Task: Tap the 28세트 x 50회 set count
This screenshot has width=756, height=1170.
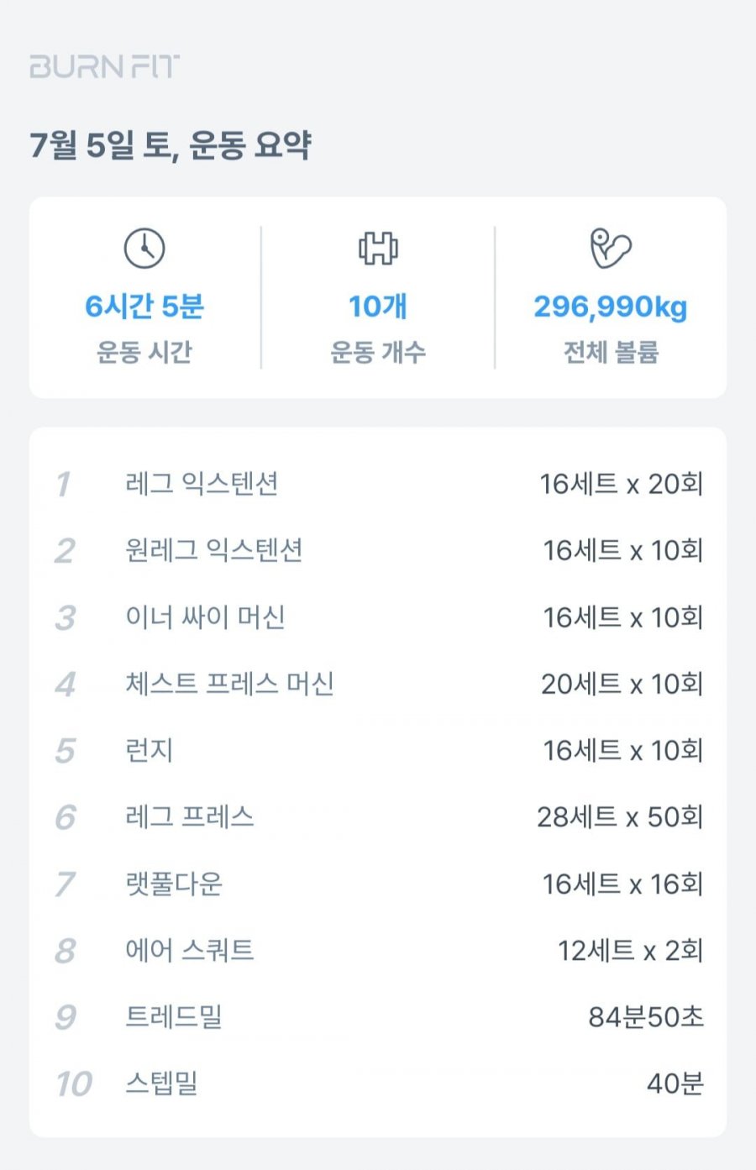Action: click(620, 816)
